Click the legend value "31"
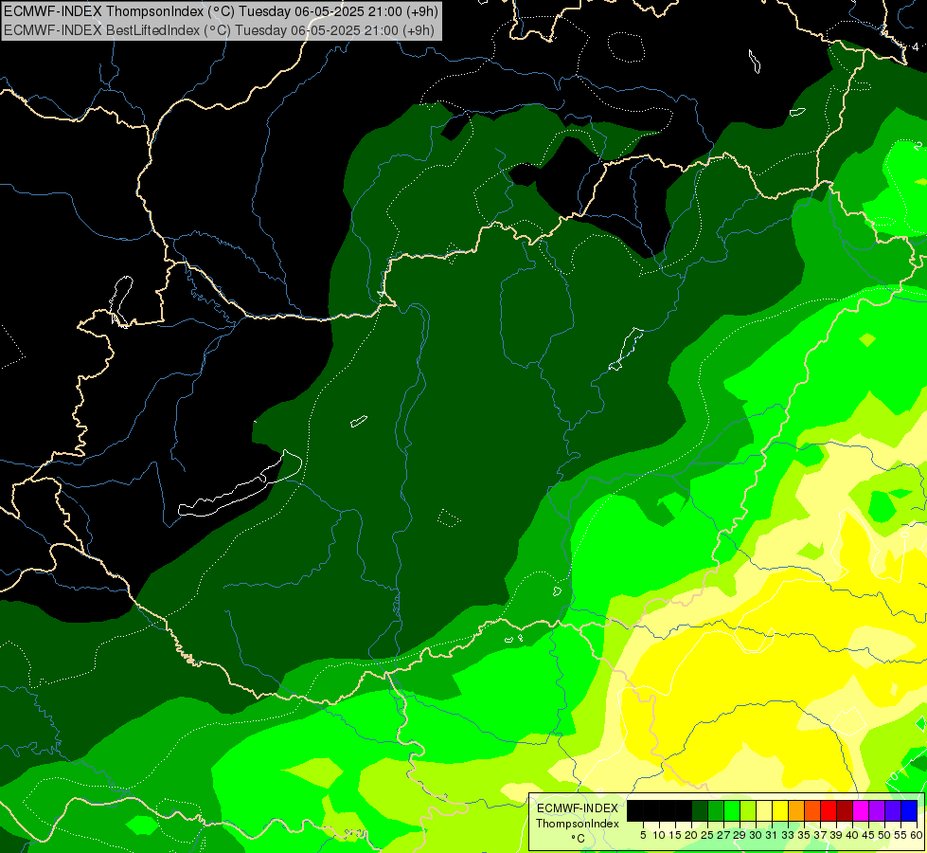This screenshot has width=927, height=853. pyautogui.click(x=772, y=835)
